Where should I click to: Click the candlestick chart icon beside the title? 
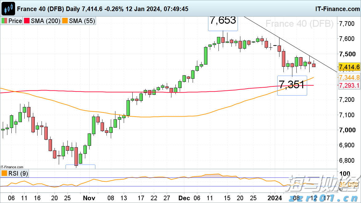[9, 8]
